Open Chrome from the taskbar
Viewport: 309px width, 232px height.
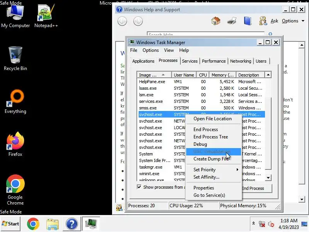(x=33, y=224)
